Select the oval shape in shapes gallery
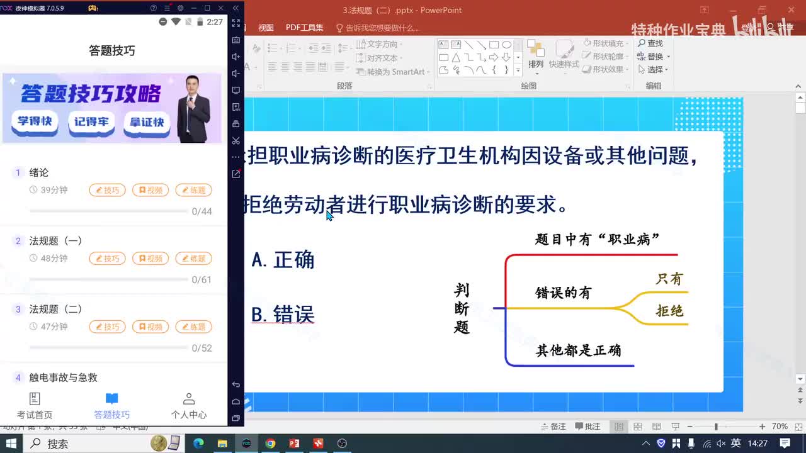 click(506, 45)
